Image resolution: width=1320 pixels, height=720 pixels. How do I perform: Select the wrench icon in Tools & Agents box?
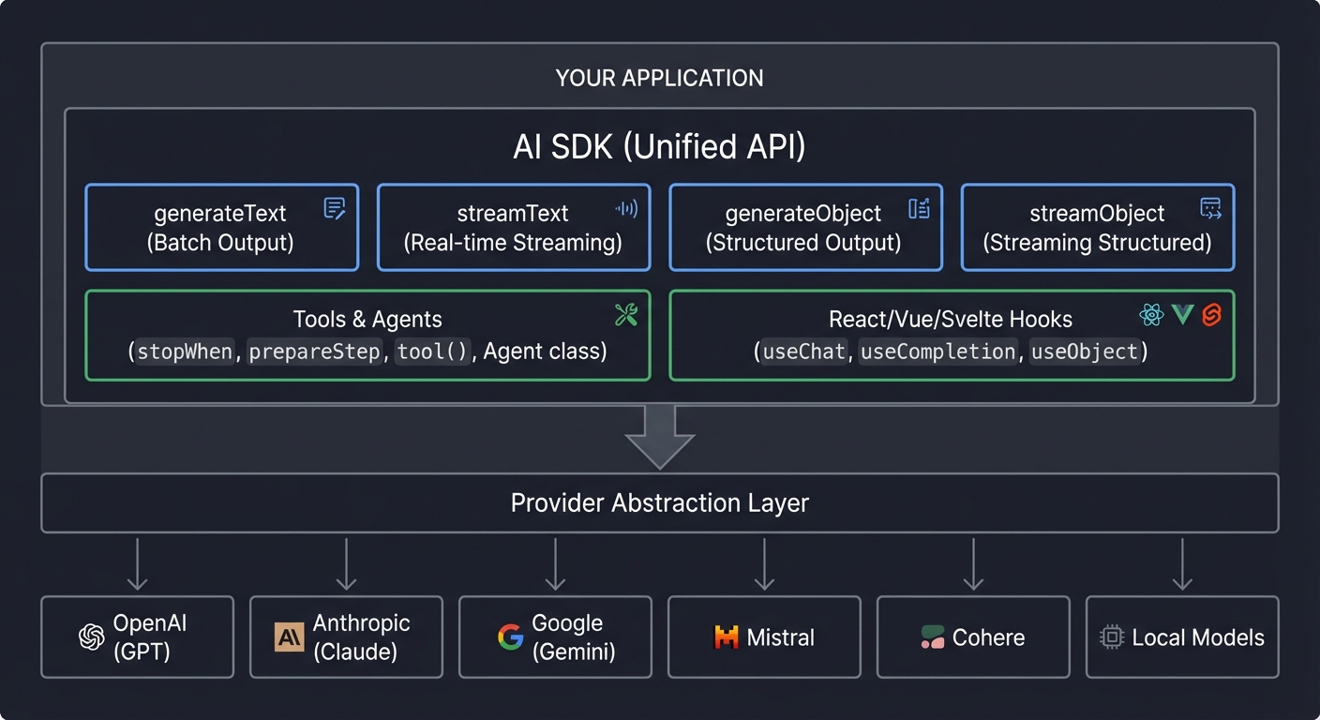click(627, 313)
